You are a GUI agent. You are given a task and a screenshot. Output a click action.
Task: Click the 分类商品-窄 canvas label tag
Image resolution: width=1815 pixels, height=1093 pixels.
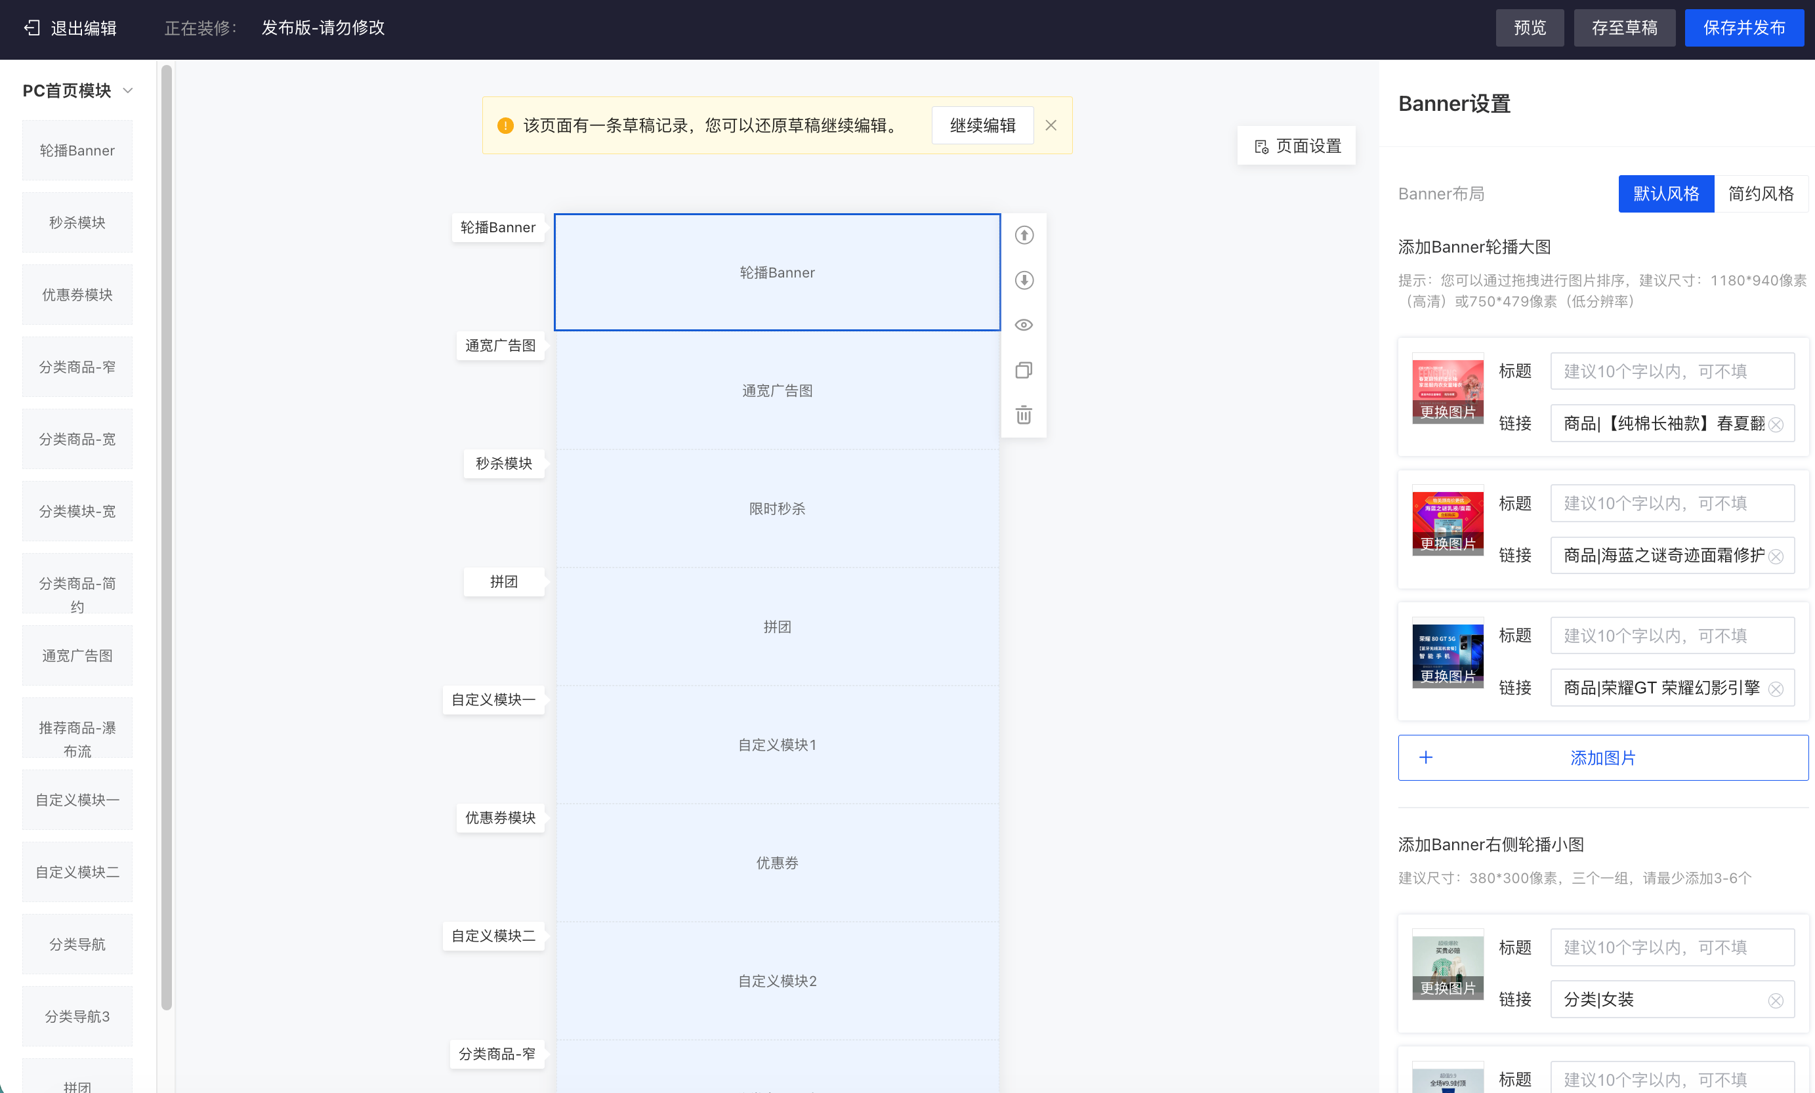point(497,1054)
